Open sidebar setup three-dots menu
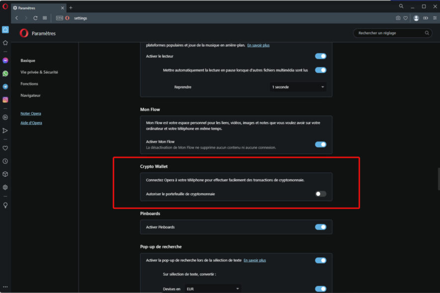Viewport: 440px width, 293px height. pyautogui.click(x=5, y=287)
